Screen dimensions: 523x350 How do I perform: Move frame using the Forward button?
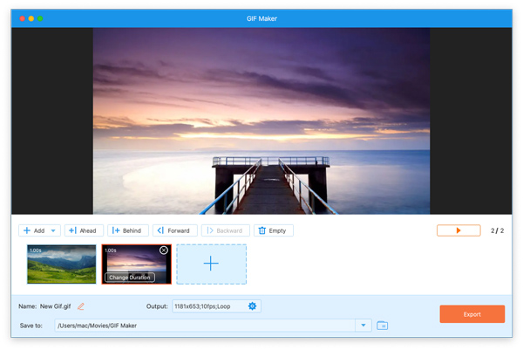point(175,230)
